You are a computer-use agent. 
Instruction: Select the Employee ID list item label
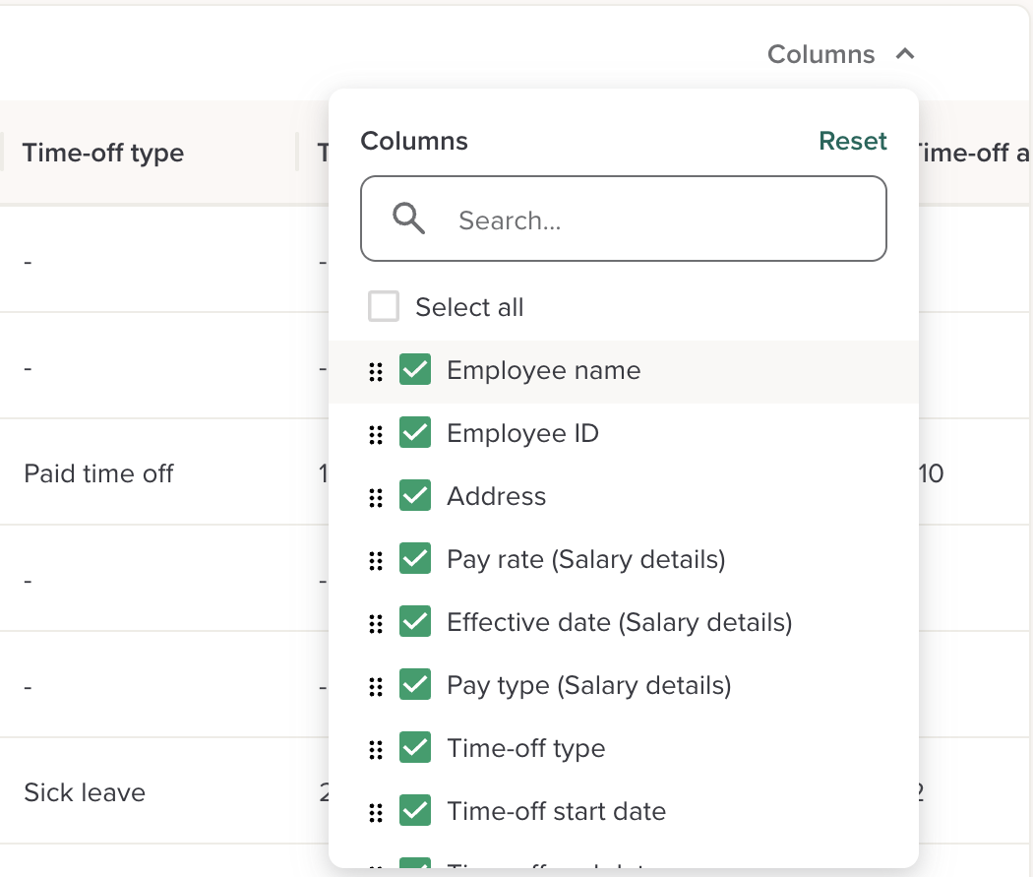tap(522, 433)
